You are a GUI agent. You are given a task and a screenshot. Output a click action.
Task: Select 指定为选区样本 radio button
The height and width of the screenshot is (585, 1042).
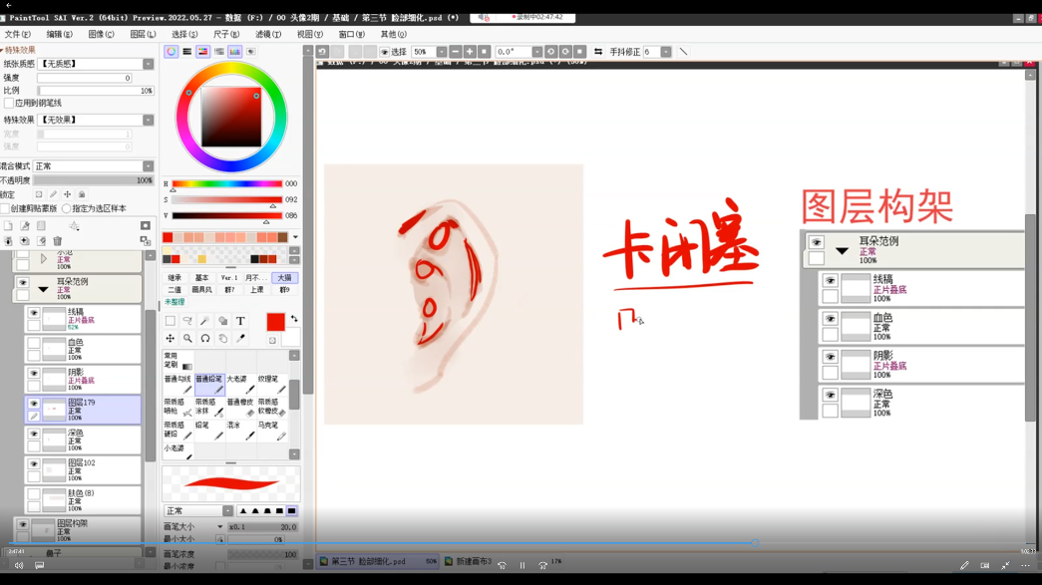click(67, 208)
